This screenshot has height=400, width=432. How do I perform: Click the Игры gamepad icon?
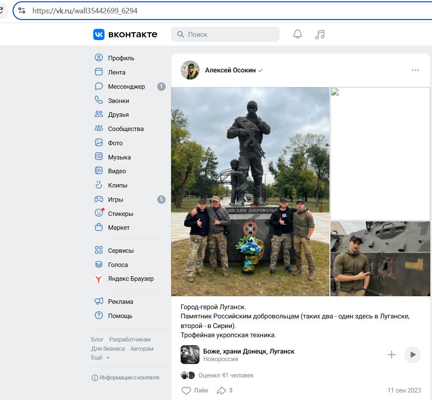[99, 199]
